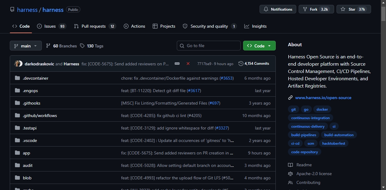Click the .engops folder icon

17,91
